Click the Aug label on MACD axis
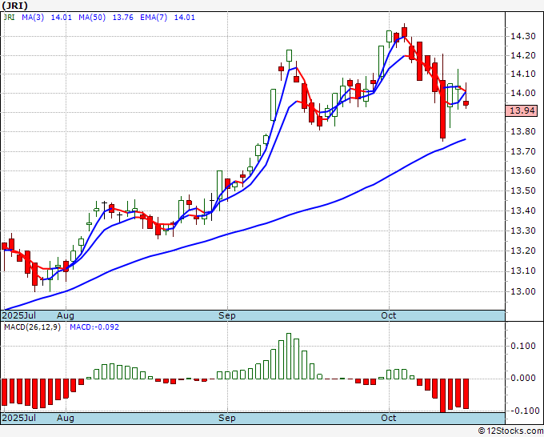 tap(66, 418)
